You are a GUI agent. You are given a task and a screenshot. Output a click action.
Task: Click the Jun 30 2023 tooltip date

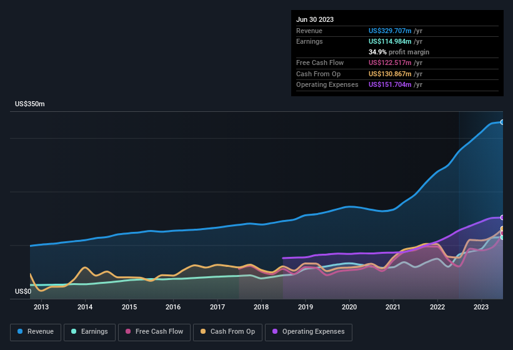pyautogui.click(x=315, y=19)
